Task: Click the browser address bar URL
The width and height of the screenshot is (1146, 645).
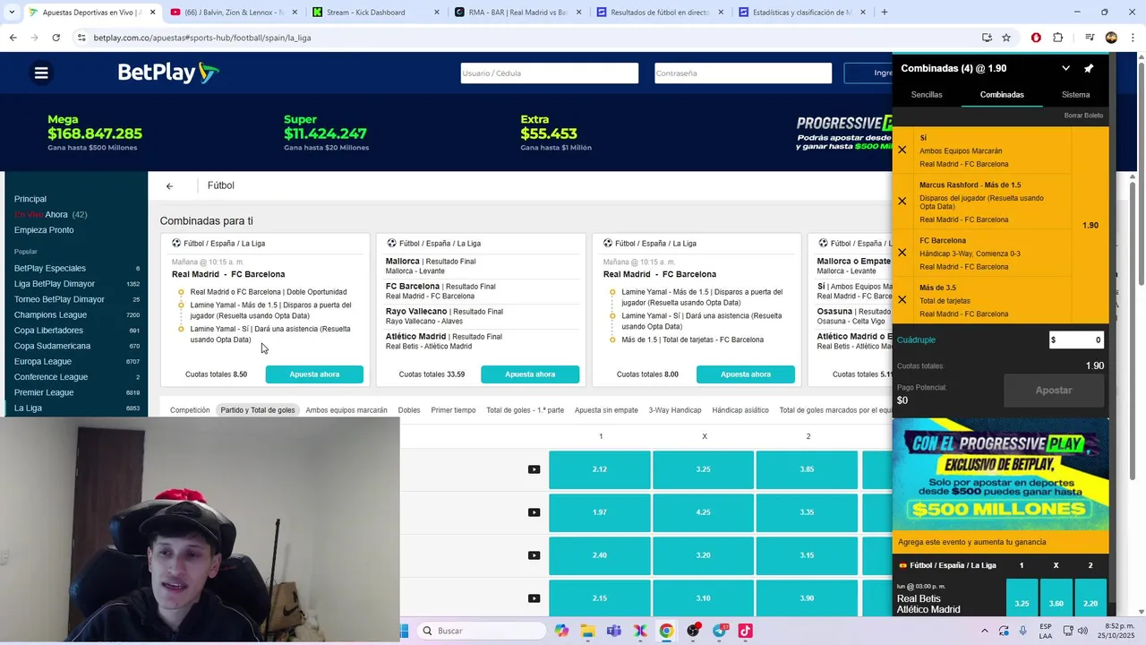Action: [x=202, y=38]
